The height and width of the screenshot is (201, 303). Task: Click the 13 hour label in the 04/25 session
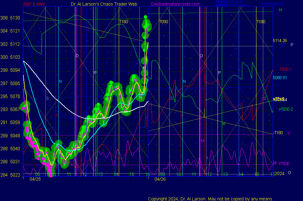pyautogui.click(x=100, y=174)
